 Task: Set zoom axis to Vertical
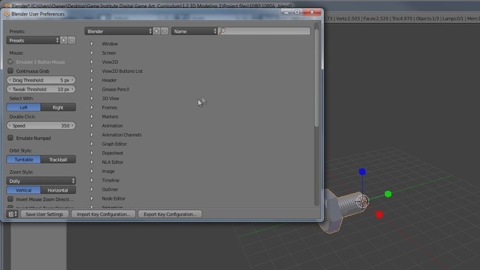point(24,190)
